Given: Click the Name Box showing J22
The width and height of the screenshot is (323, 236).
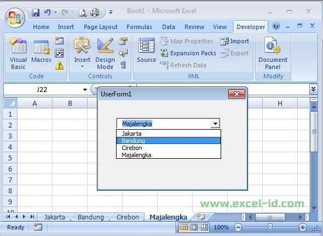Looking at the screenshot, I should (x=42, y=89).
